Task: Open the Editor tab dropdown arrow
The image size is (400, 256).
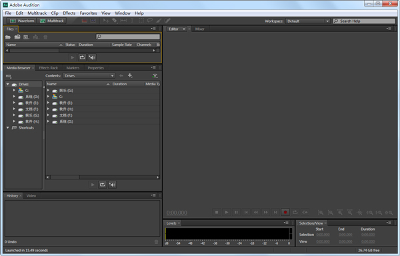Action: pos(184,29)
